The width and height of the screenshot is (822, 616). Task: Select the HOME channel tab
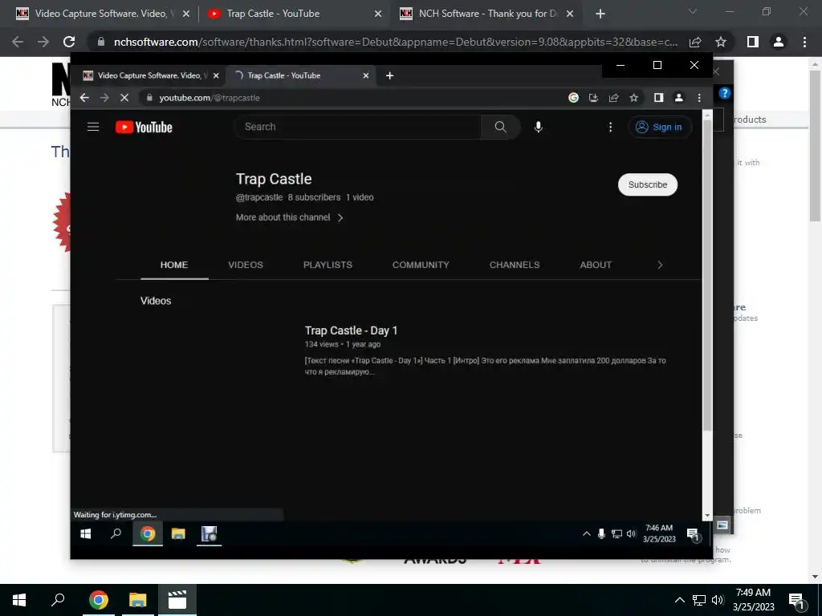click(x=174, y=265)
